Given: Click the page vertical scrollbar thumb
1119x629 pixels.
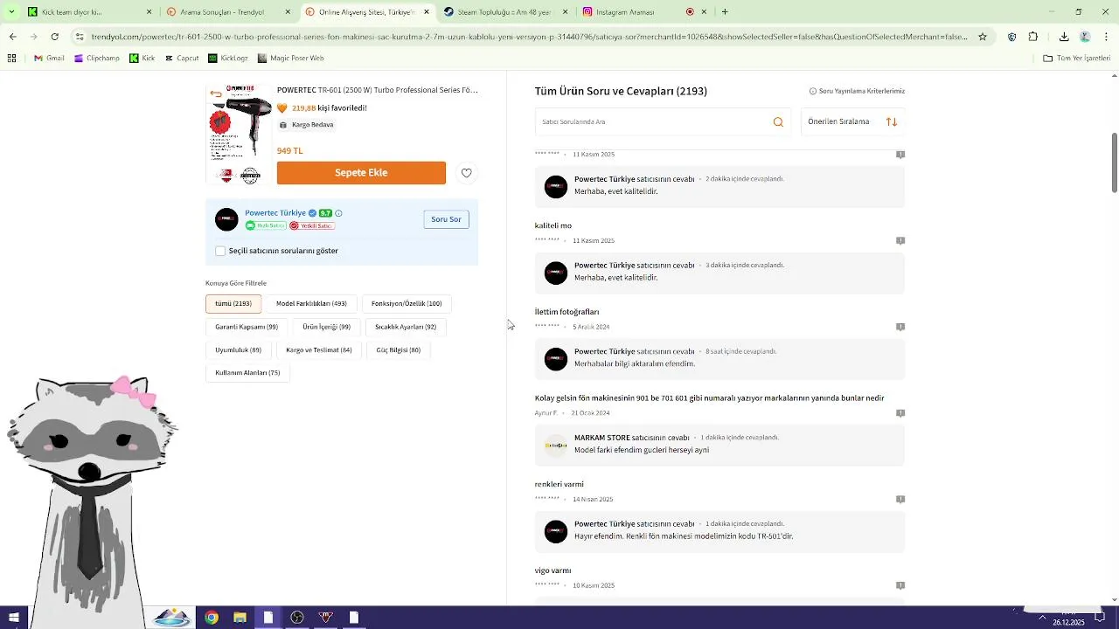Looking at the screenshot, I should (x=1114, y=162).
